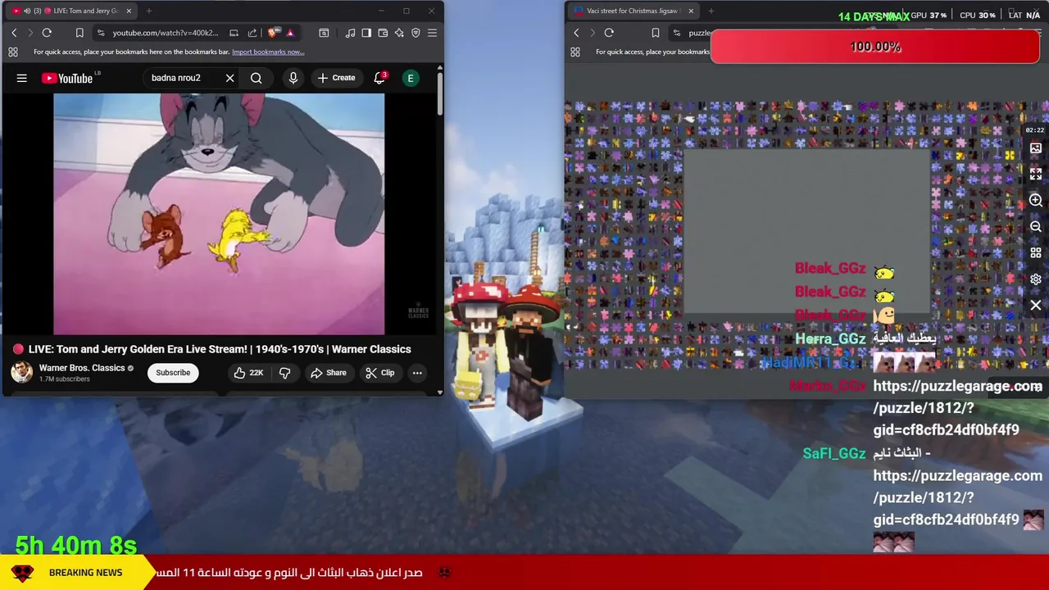Open YouTube notifications bell
The image size is (1049, 590).
tap(379, 78)
